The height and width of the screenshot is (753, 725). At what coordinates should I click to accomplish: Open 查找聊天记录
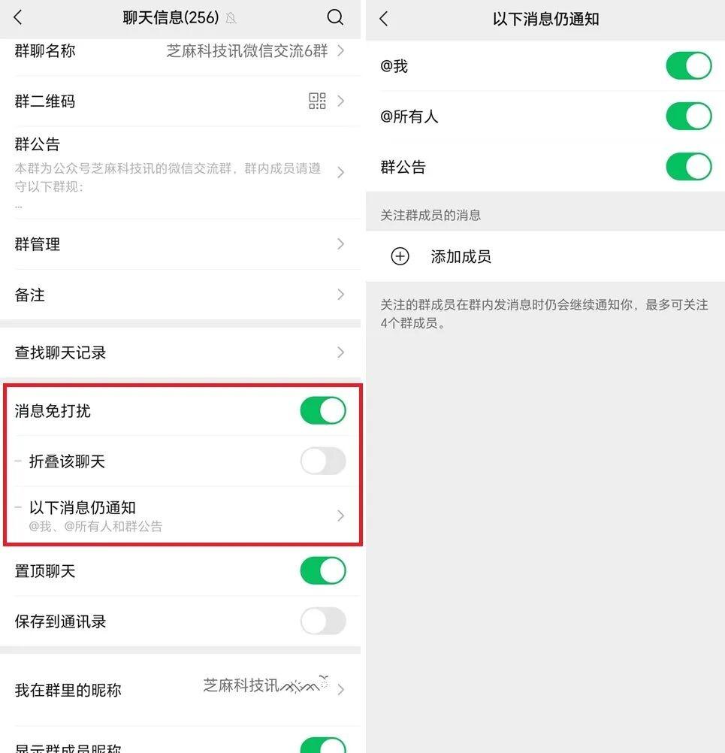[x=180, y=352]
